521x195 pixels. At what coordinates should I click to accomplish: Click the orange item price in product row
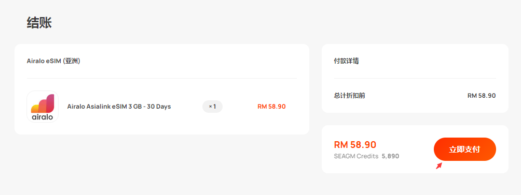click(x=271, y=107)
